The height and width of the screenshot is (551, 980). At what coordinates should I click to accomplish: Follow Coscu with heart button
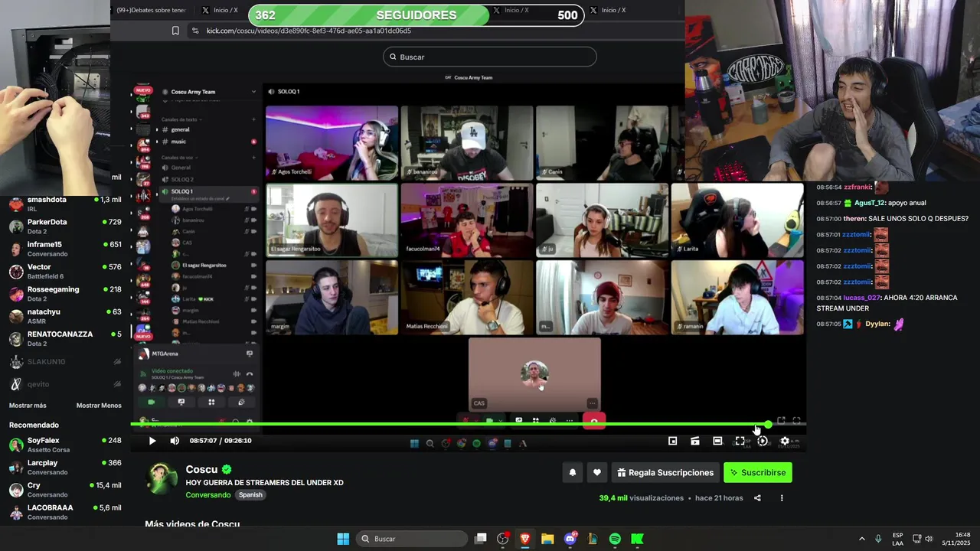point(597,473)
